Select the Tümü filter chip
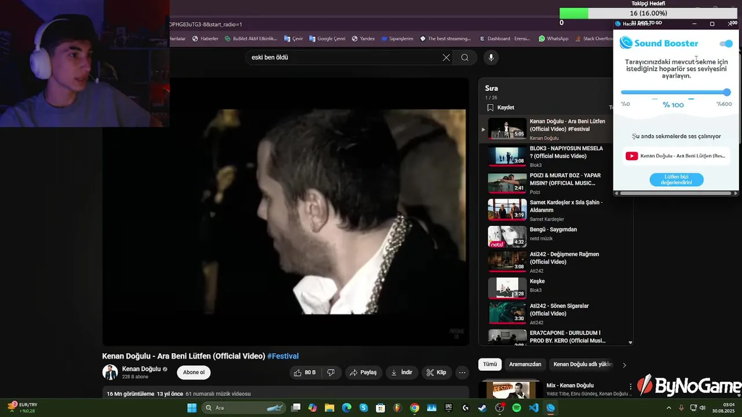This screenshot has width=742, height=417. pyautogui.click(x=490, y=364)
